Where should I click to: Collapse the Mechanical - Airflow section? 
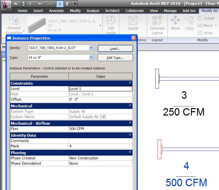[130, 123]
